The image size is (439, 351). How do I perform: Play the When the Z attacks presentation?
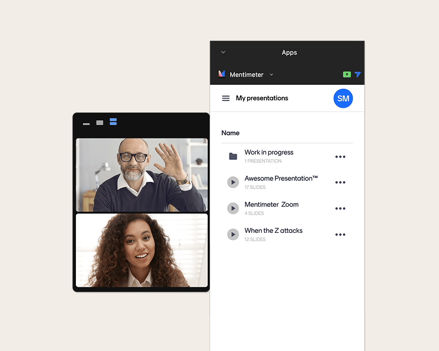(x=233, y=235)
